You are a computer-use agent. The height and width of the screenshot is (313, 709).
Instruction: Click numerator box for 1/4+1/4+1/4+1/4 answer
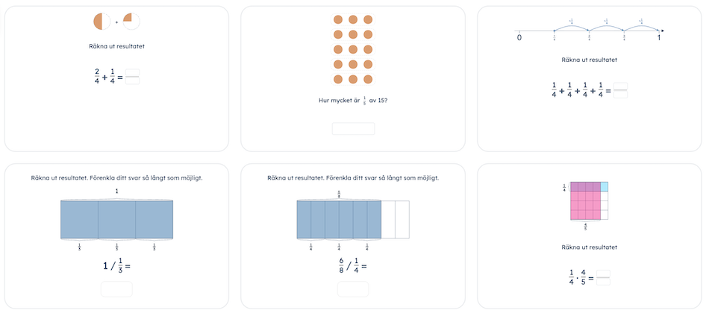click(621, 86)
